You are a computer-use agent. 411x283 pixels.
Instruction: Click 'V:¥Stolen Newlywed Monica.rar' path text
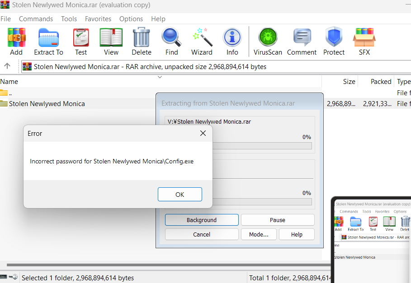point(209,121)
